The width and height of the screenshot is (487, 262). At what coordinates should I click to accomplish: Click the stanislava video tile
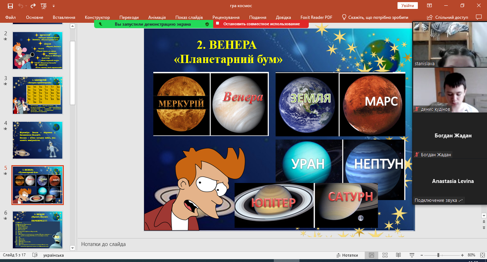click(450, 44)
